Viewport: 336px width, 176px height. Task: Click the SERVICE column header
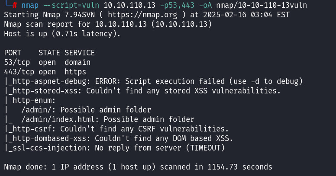79,52
